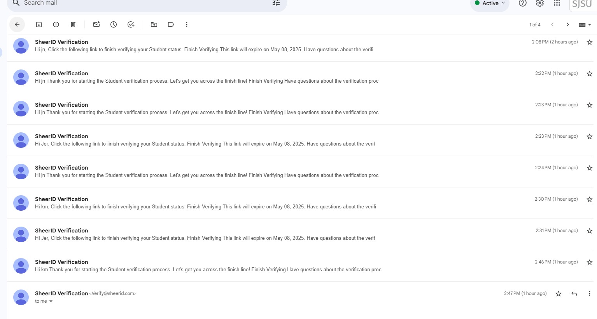Star the 2:23 PM 'Hi Jer' message

click(590, 137)
